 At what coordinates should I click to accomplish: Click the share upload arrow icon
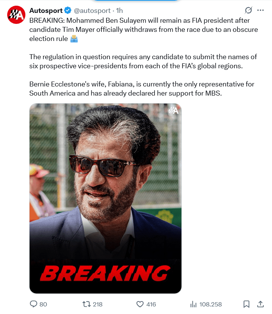point(260,304)
